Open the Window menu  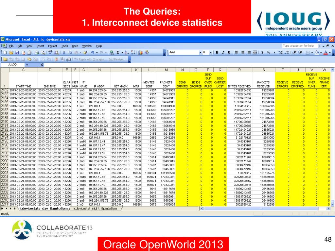(x=87, y=46)
